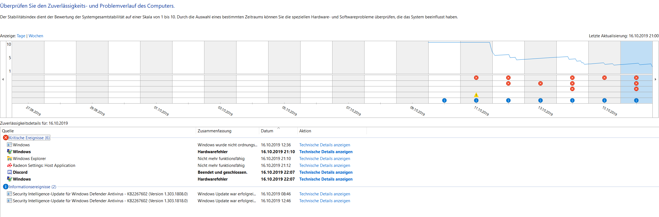Select top-row critical error icon on 16.10.2019
This screenshot has height=217, width=659.
pyautogui.click(x=636, y=78)
